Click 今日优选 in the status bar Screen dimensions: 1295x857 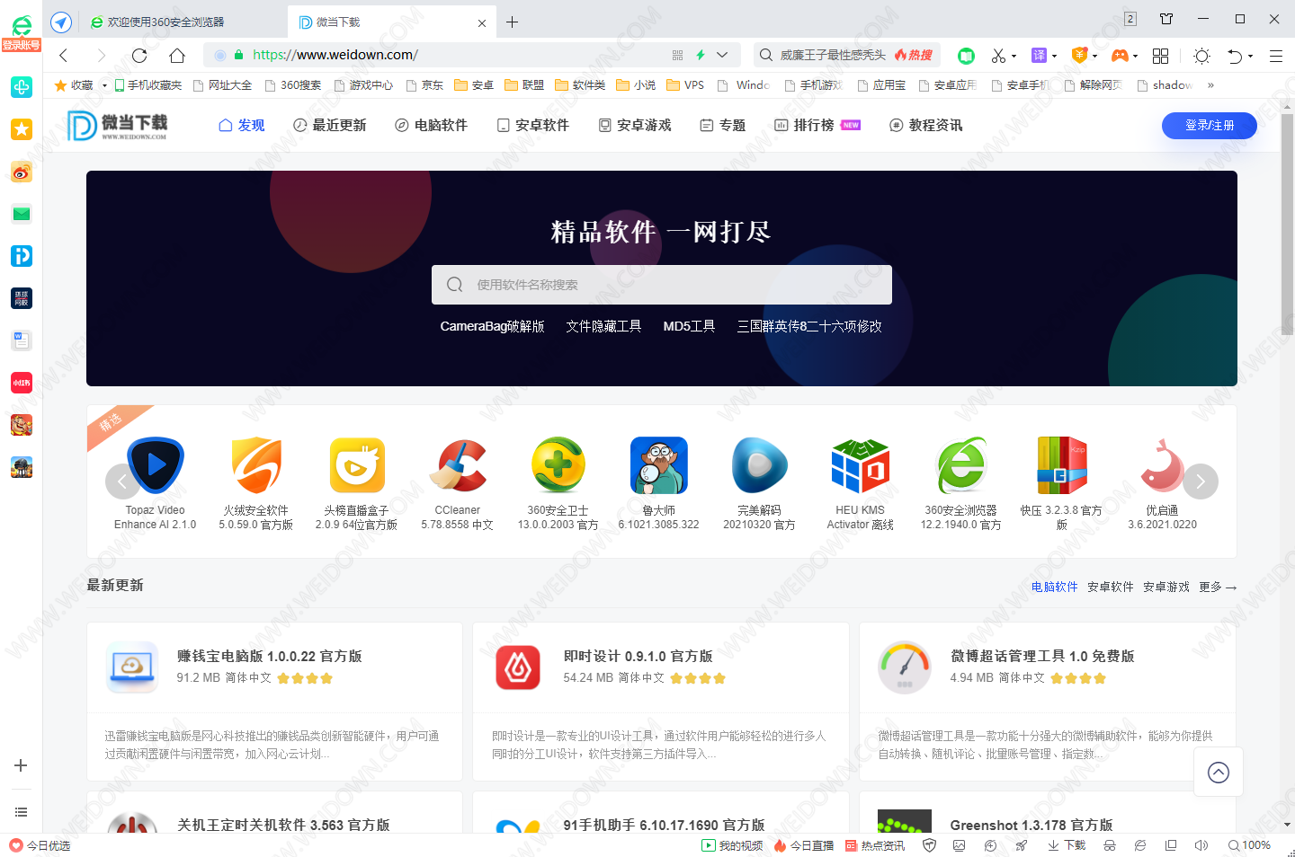(40, 845)
